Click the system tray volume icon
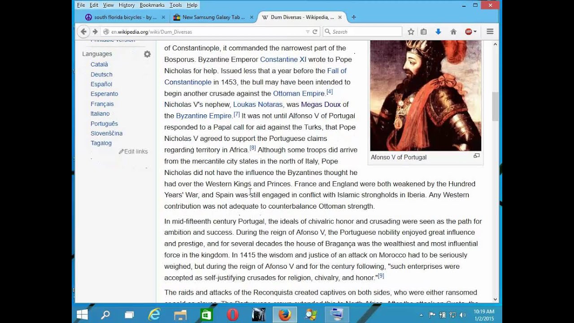The image size is (574, 323). coord(462,315)
